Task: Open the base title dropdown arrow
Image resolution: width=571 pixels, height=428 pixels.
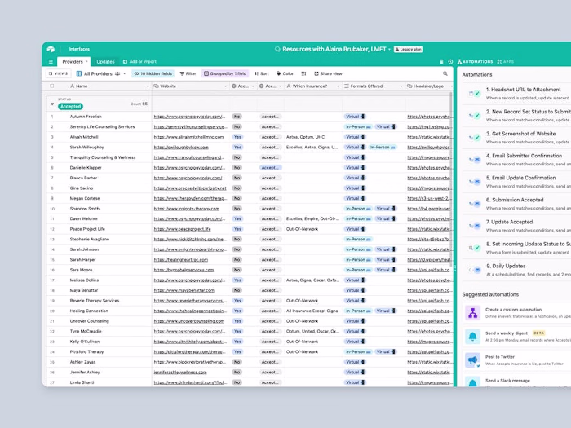Action: tap(389, 49)
